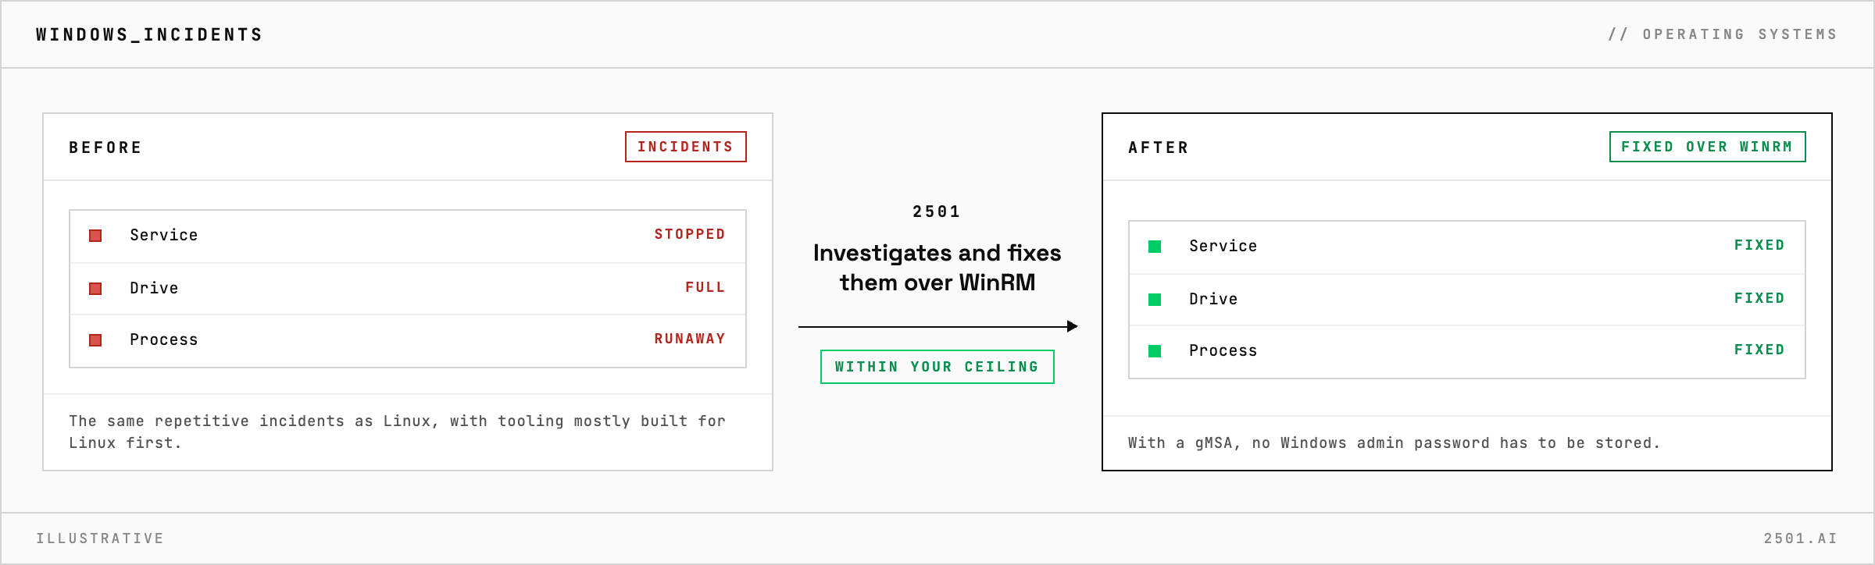The width and height of the screenshot is (1875, 565).
Task: Open the 2501.AI footer link
Action: (x=1801, y=538)
